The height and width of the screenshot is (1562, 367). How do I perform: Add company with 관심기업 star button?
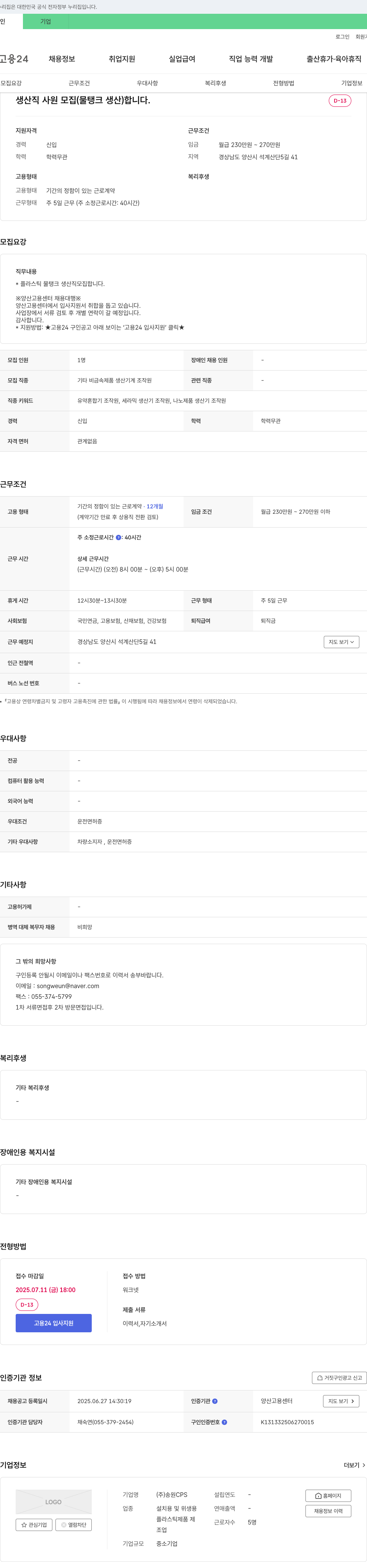[x=34, y=1524]
